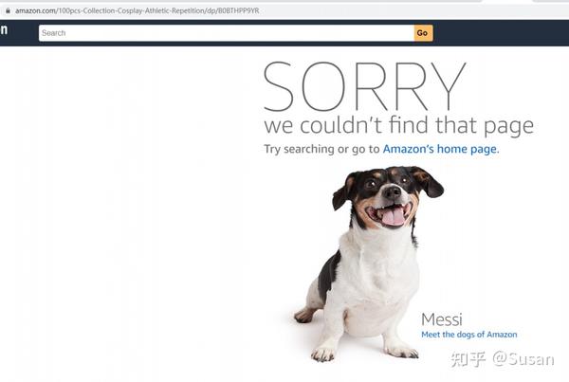Click the partial Amazon logo in the header

pyautogui.click(x=4, y=29)
